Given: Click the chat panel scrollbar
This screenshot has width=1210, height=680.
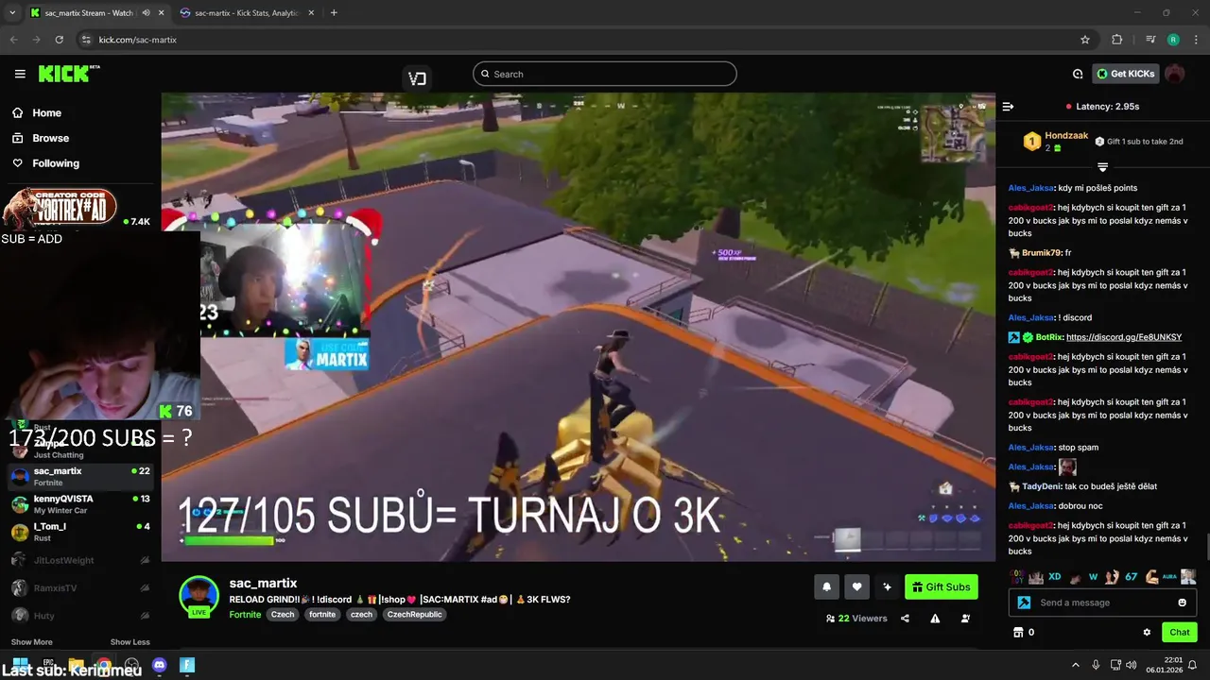Looking at the screenshot, I should coord(1206,545).
